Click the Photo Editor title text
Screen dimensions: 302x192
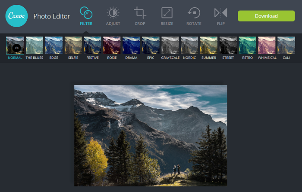pos(52,16)
